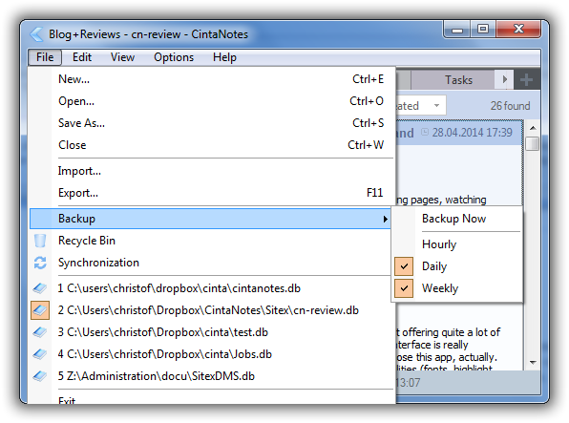Open the Help menu
The width and height of the screenshot is (569, 423).
point(224,57)
